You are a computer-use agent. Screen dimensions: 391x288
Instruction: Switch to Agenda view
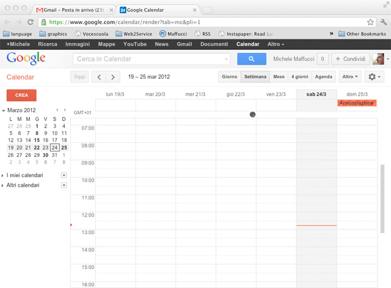[323, 77]
